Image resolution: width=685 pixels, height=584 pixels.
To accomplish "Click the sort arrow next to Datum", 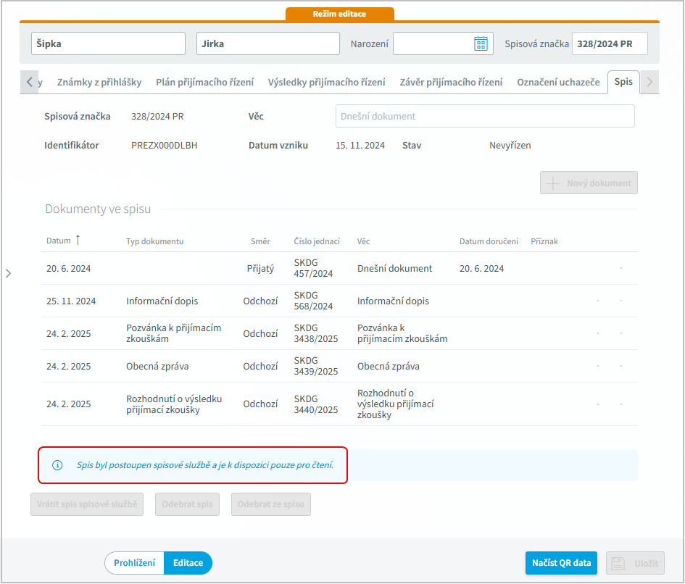I will tap(78, 241).
